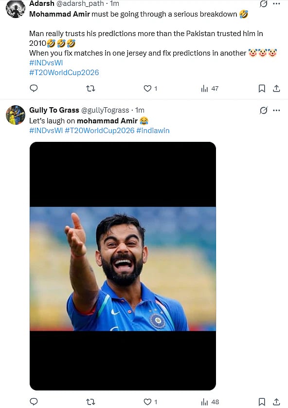288x408 pixels.
Task: Open the Grok icon on Adarsh's tweet
Action: pyautogui.click(x=263, y=4)
